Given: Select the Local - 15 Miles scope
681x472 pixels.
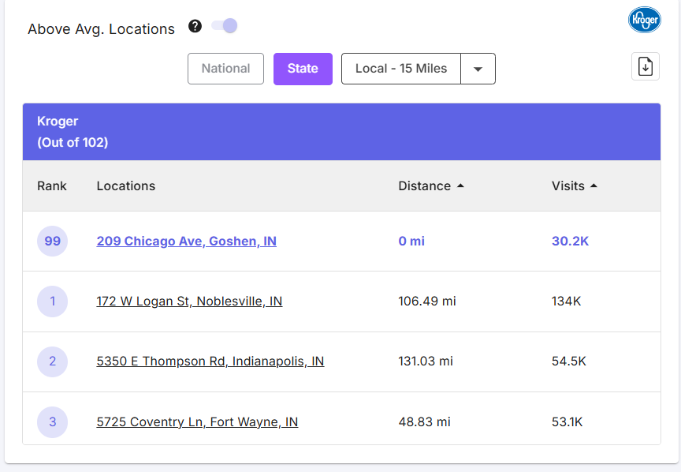Looking at the screenshot, I should 401,69.
